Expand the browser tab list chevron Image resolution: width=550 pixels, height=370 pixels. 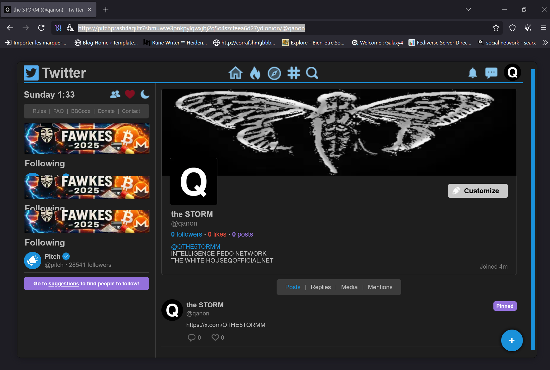coord(468,10)
